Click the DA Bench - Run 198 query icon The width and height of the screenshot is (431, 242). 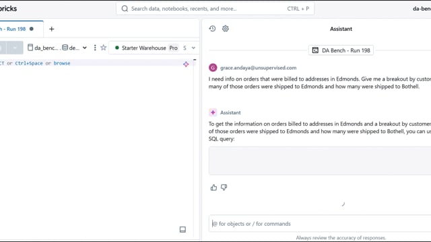pyautogui.click(x=315, y=50)
